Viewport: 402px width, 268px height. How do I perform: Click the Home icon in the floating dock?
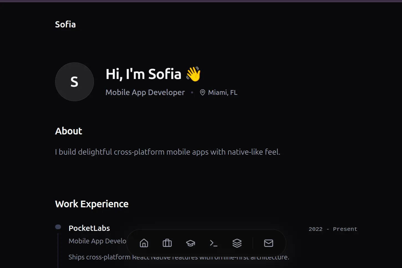(x=144, y=243)
